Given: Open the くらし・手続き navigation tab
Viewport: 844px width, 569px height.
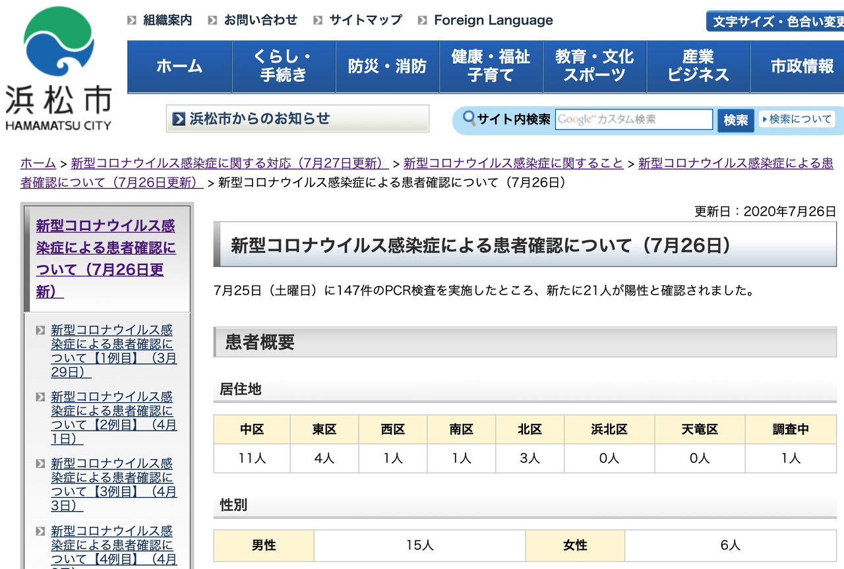Looking at the screenshot, I should (x=284, y=67).
